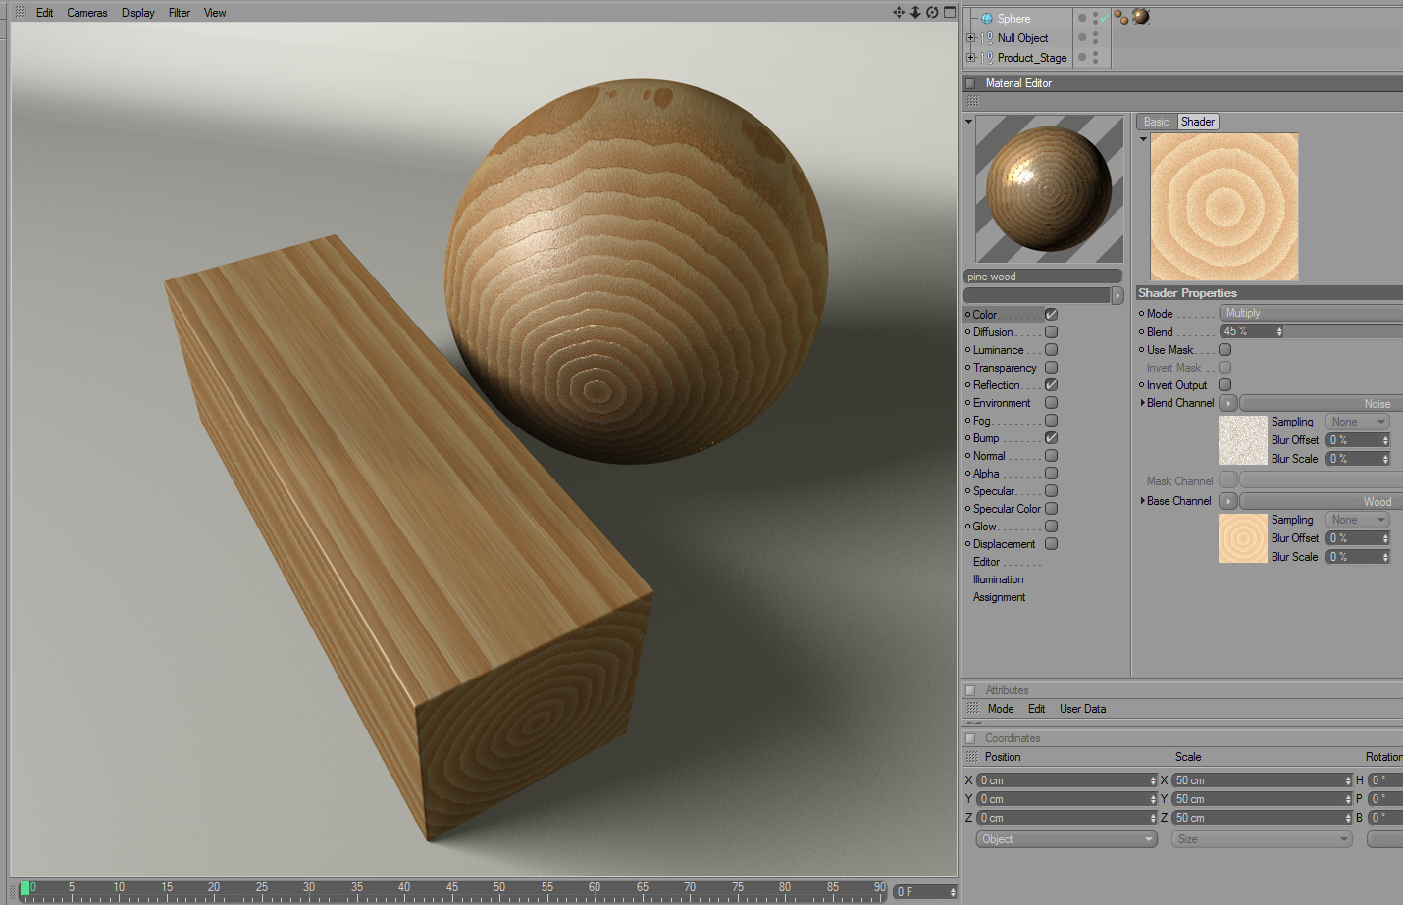
Task: Click the Blend Channel shader arrow button
Action: (1228, 403)
